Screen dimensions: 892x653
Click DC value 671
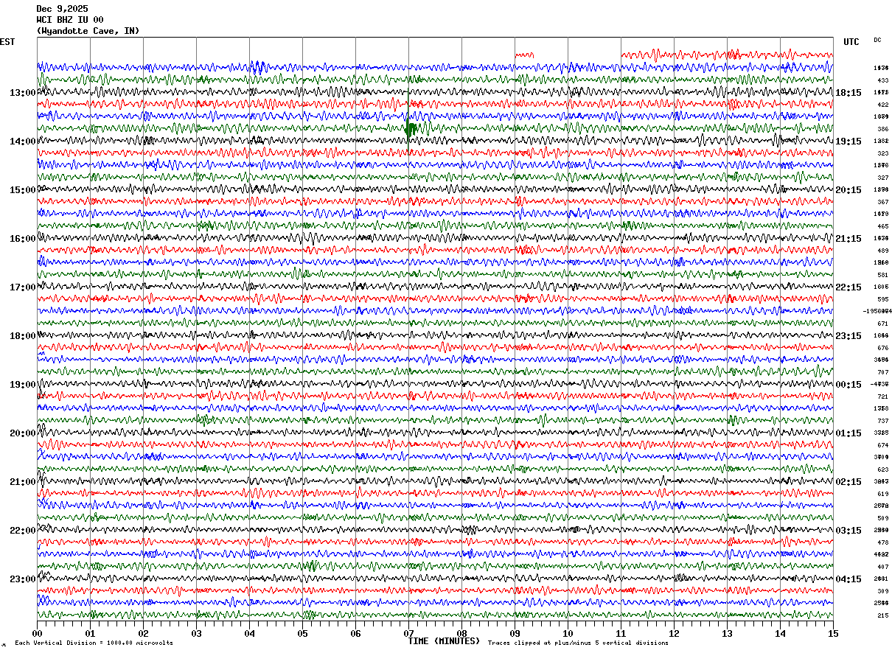[x=882, y=324]
